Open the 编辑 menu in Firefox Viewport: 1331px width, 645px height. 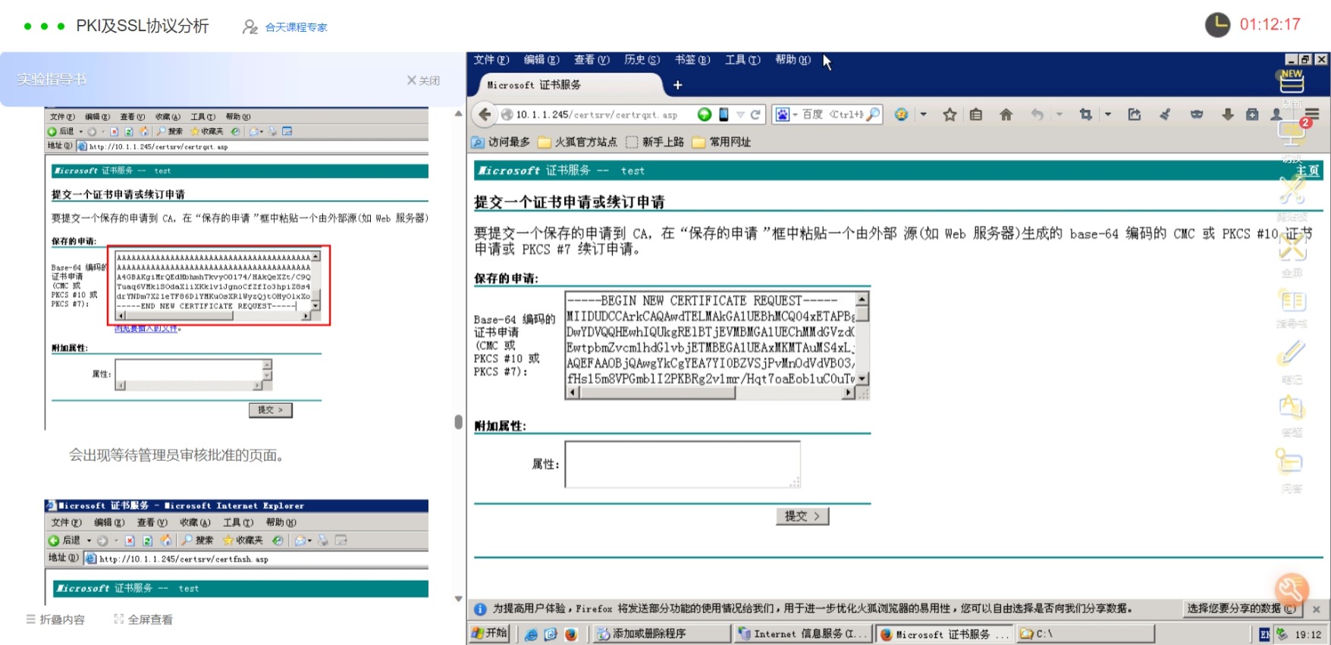(x=542, y=60)
